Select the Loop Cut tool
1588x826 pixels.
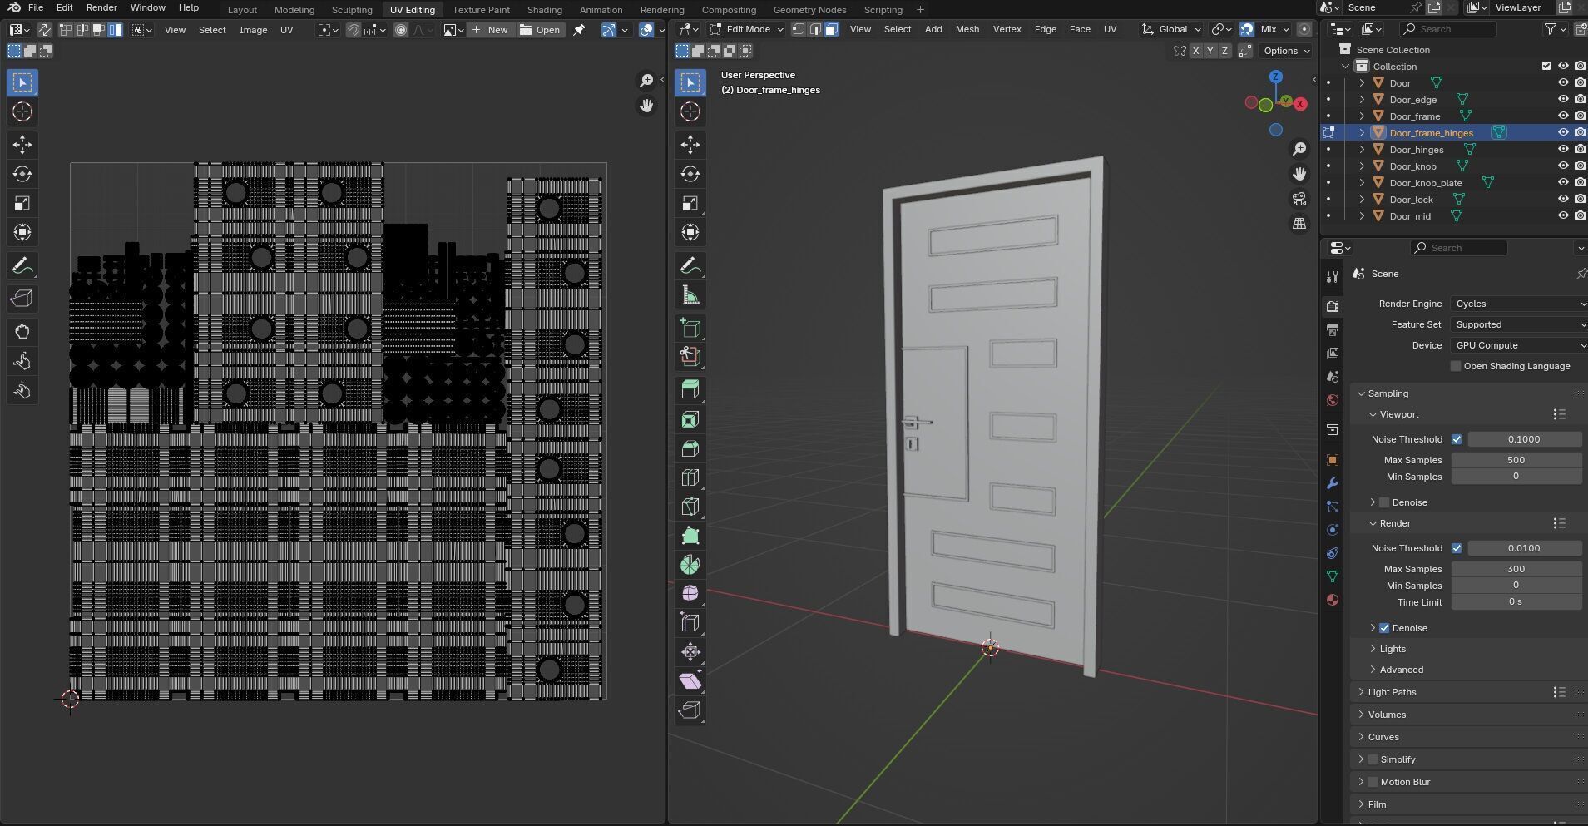[690, 477]
